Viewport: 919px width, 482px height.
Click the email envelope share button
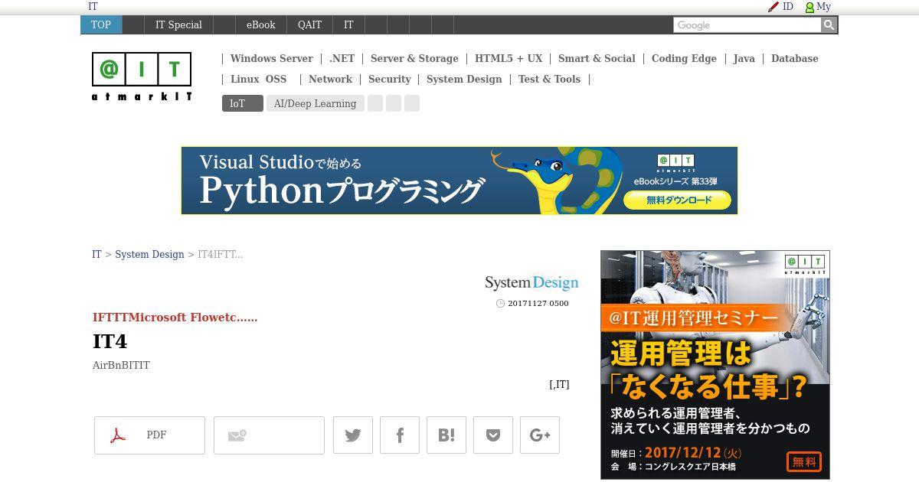pyautogui.click(x=269, y=435)
